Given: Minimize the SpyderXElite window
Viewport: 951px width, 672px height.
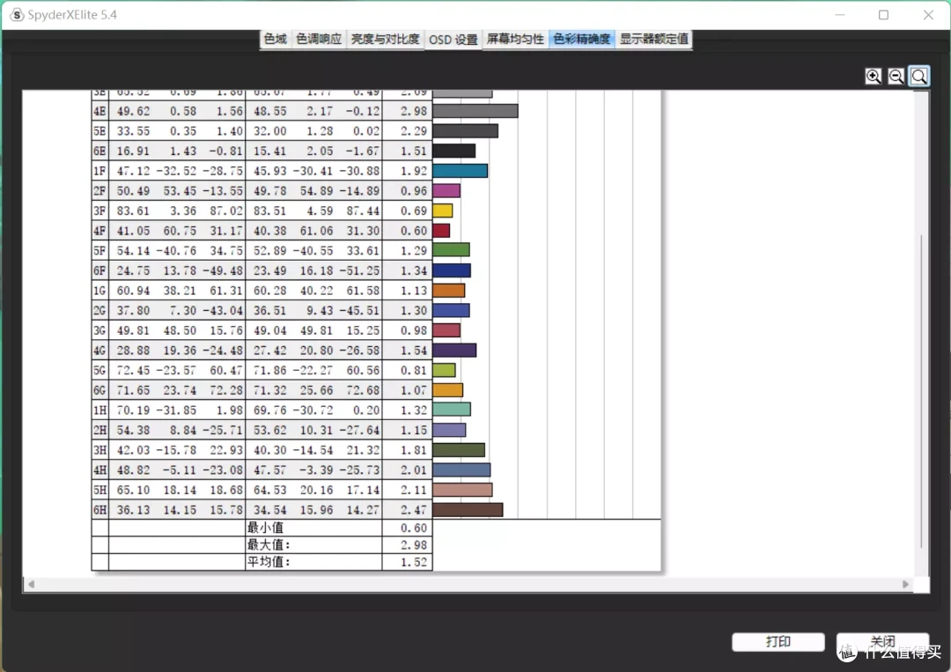Looking at the screenshot, I should click(840, 15).
